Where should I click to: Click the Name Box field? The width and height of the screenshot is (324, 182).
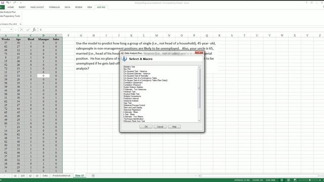coord(5,30)
